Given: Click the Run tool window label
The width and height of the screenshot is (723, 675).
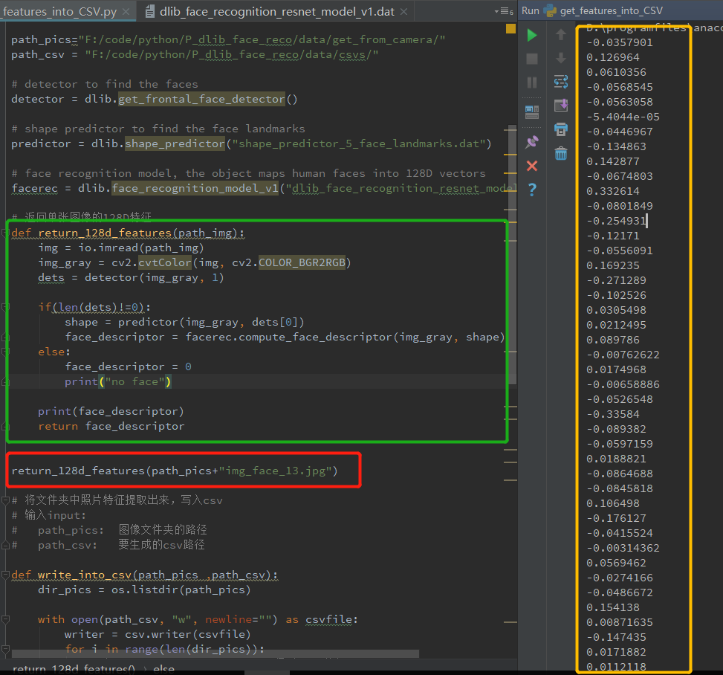Looking at the screenshot, I should 531,10.
